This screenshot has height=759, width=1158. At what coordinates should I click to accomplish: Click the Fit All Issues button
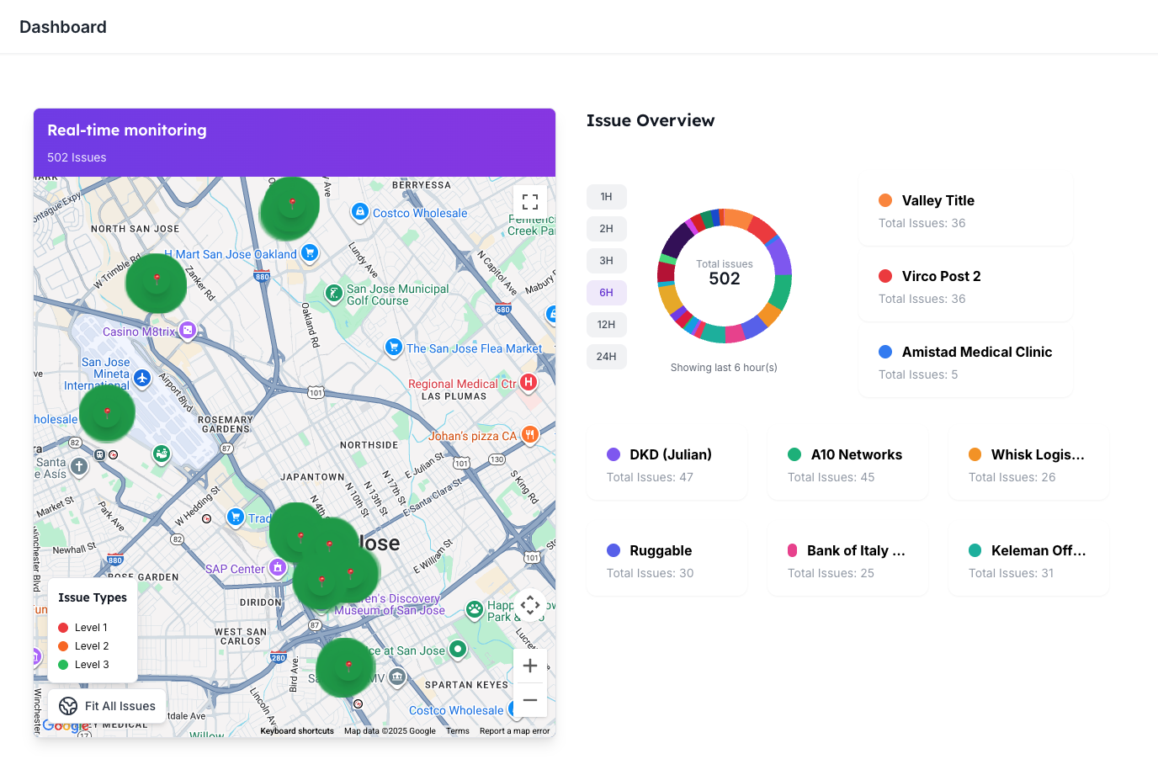click(x=107, y=706)
